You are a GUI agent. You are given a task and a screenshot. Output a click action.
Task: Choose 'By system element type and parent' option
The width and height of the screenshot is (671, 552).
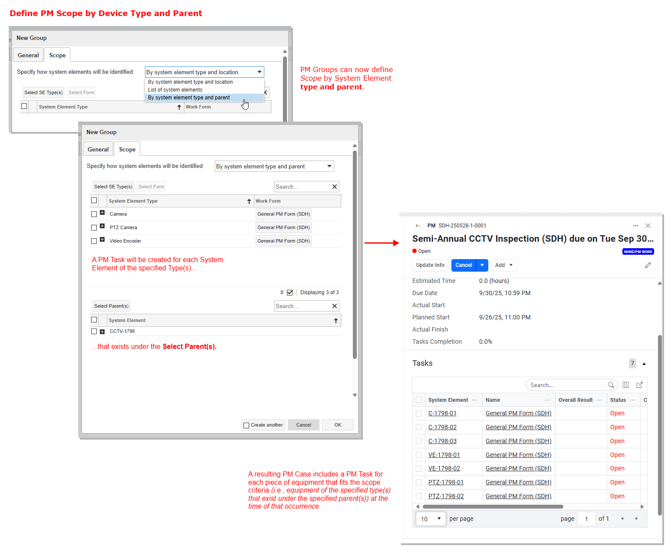point(189,98)
